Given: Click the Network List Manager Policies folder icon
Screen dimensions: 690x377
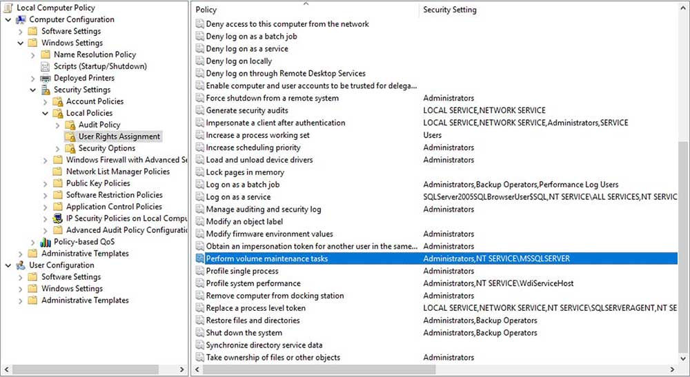Looking at the screenshot, I should click(x=58, y=172).
